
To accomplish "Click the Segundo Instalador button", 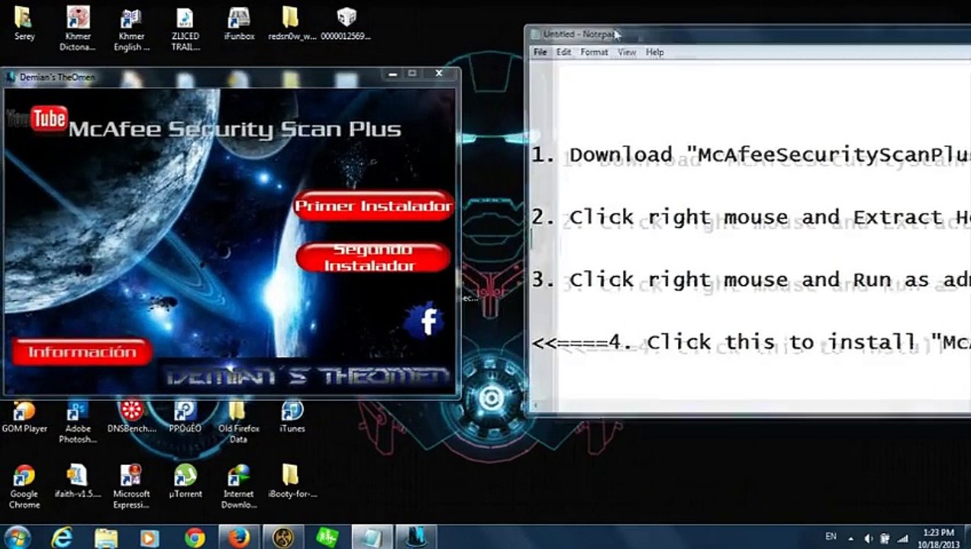I will coord(373,258).
